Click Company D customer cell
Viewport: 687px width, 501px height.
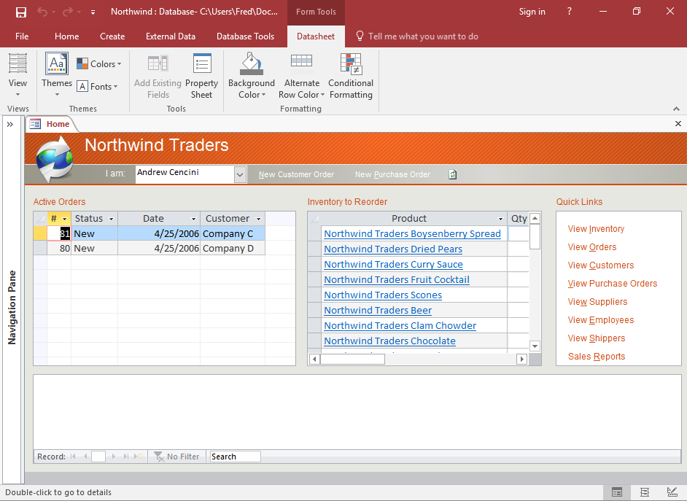click(233, 248)
